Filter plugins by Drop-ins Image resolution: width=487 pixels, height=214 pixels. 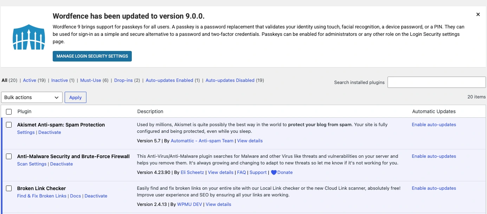(123, 80)
